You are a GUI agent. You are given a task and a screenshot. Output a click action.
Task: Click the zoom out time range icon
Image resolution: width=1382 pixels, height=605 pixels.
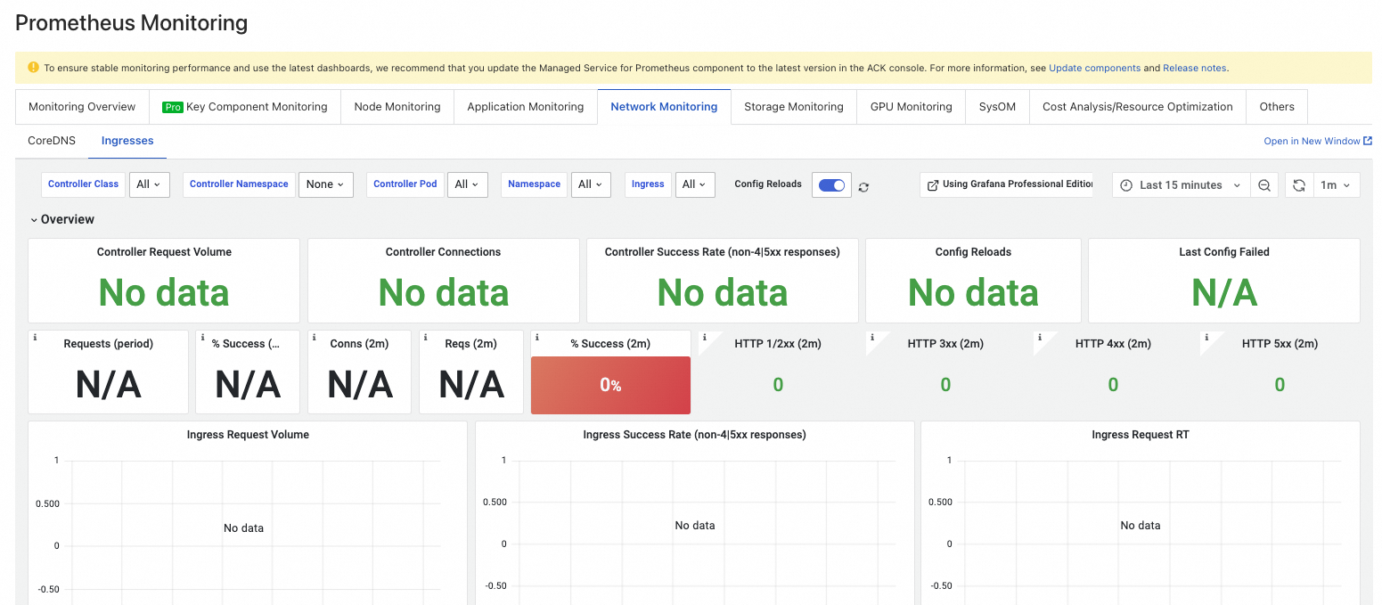(1264, 185)
